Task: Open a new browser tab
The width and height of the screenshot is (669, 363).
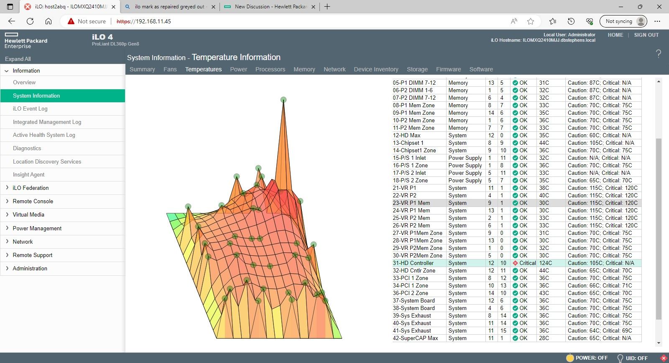Action: pos(327,7)
